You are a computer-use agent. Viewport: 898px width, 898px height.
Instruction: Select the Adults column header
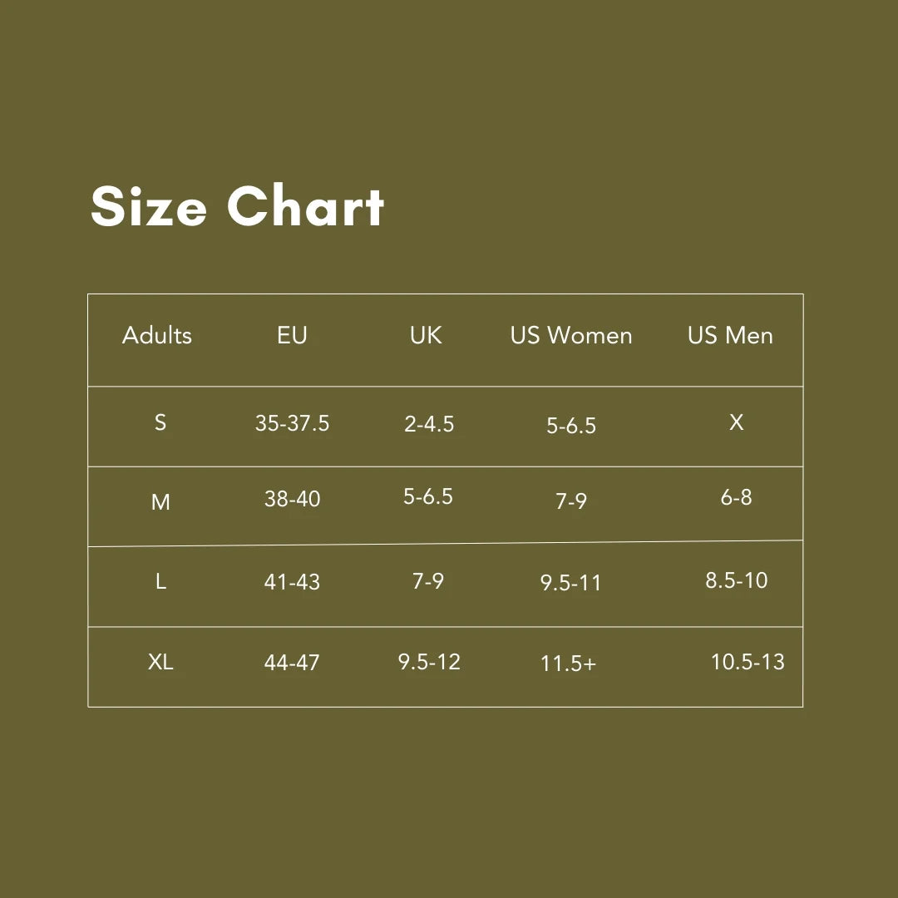[157, 335]
